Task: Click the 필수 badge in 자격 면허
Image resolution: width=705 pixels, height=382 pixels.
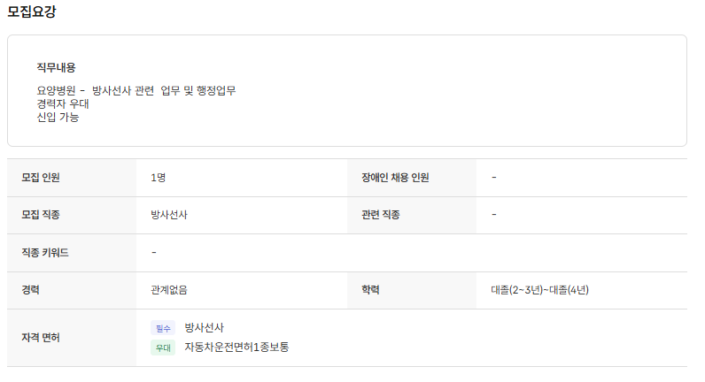Action: coord(163,328)
